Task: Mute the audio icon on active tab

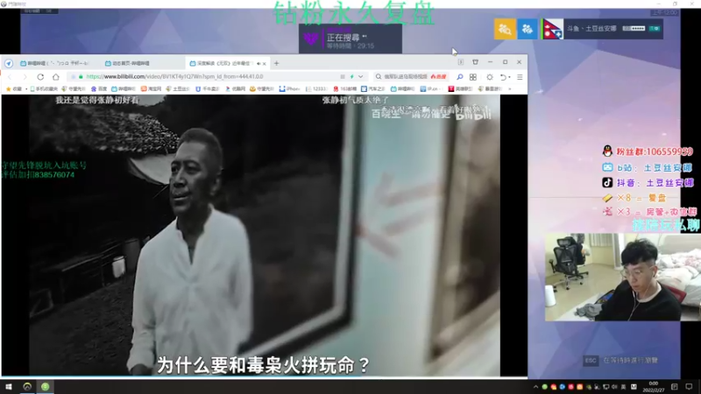Action: (258, 63)
